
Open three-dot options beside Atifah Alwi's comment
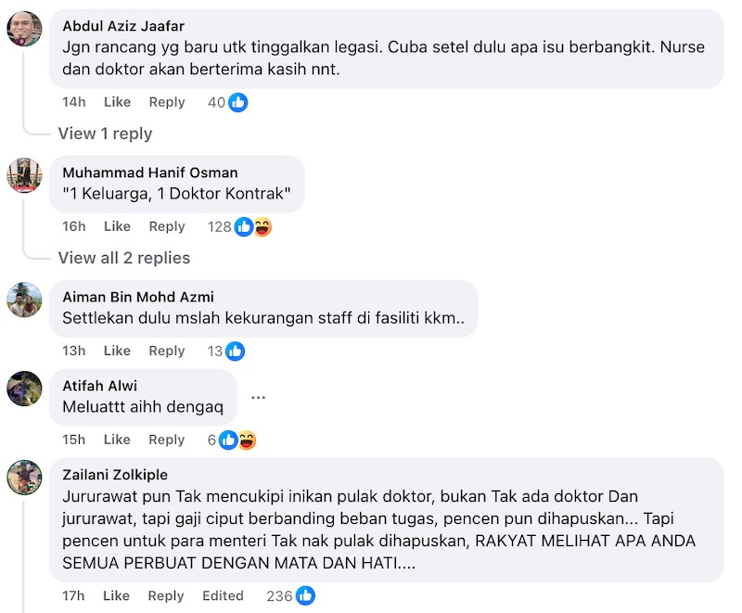[259, 397]
